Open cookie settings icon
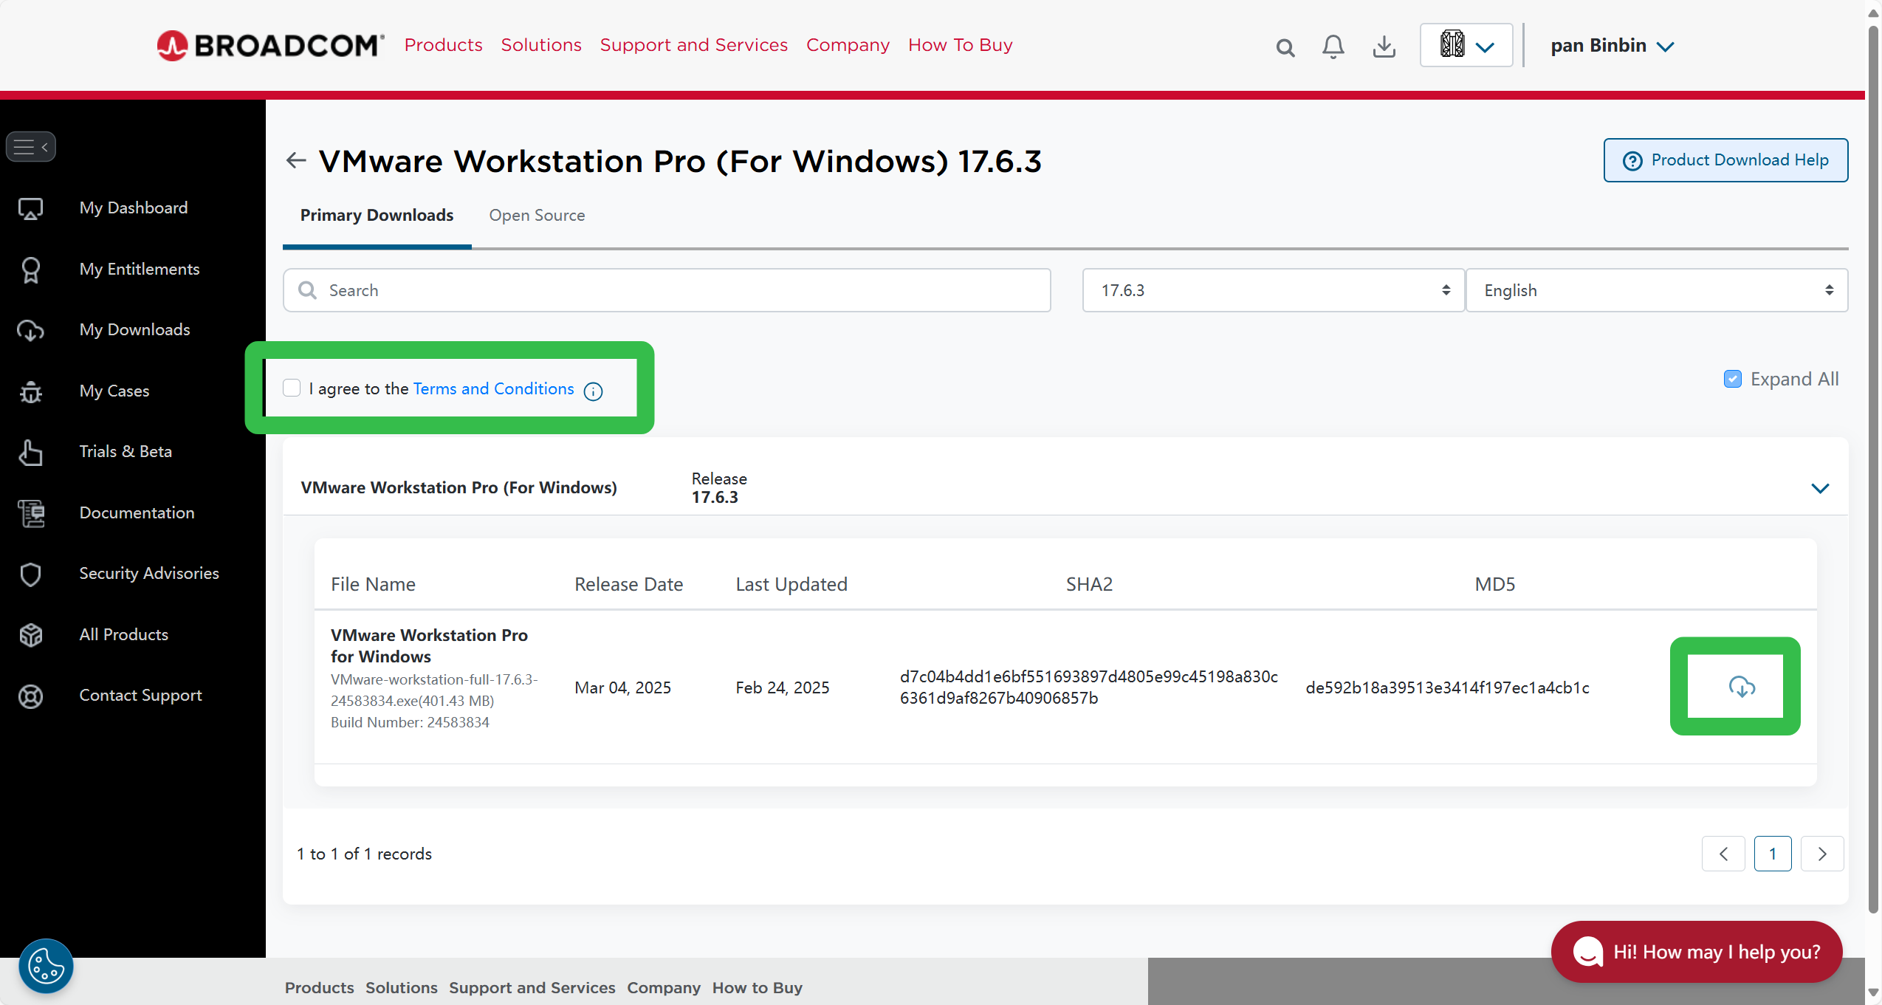The width and height of the screenshot is (1882, 1005). click(46, 966)
